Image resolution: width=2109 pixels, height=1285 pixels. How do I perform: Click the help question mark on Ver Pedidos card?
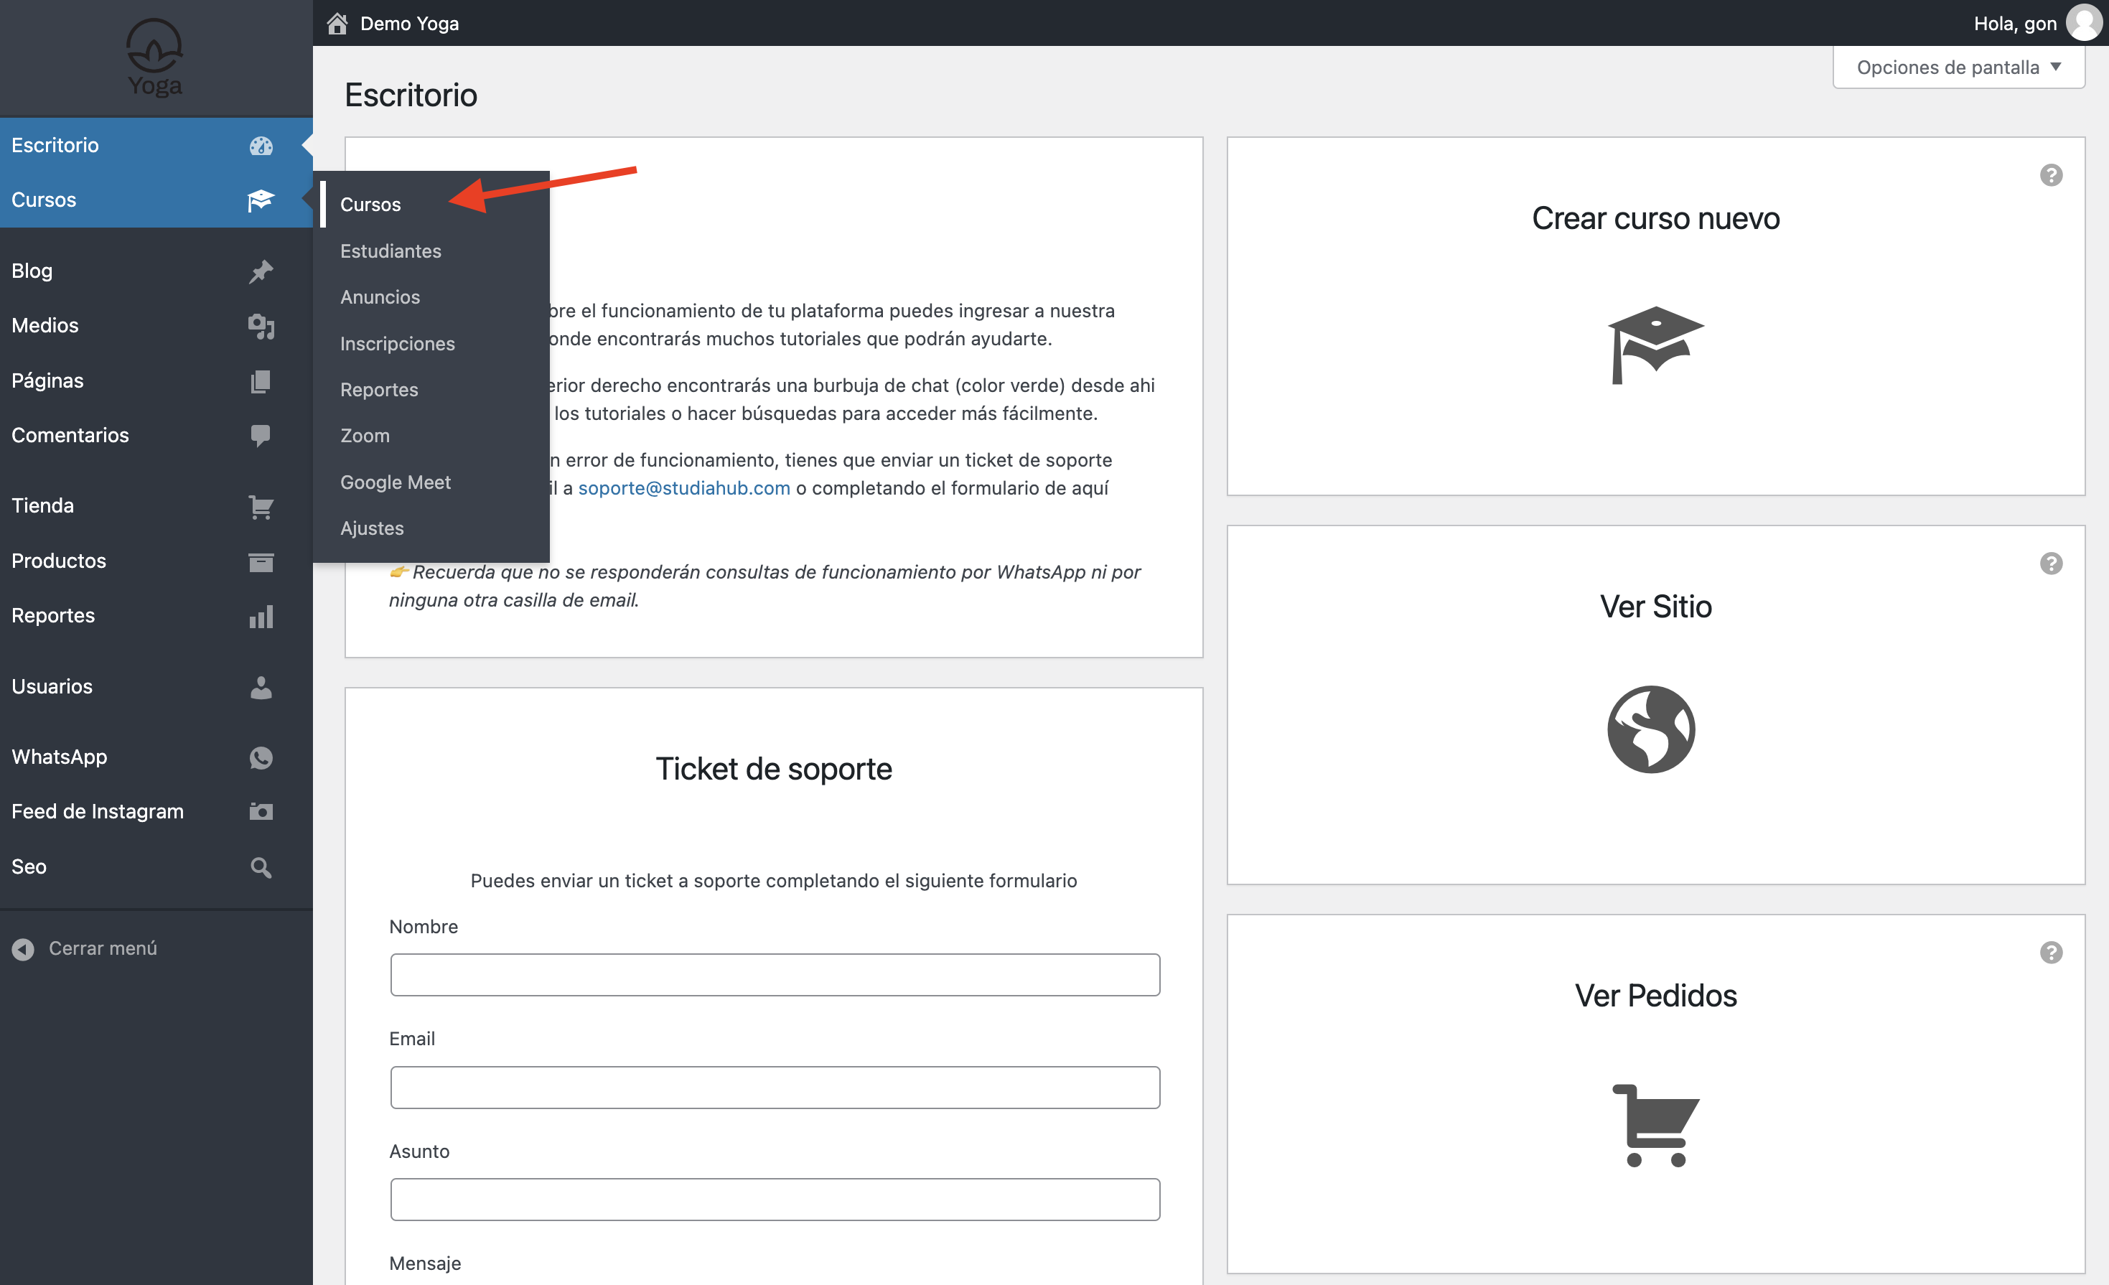[x=2050, y=952]
